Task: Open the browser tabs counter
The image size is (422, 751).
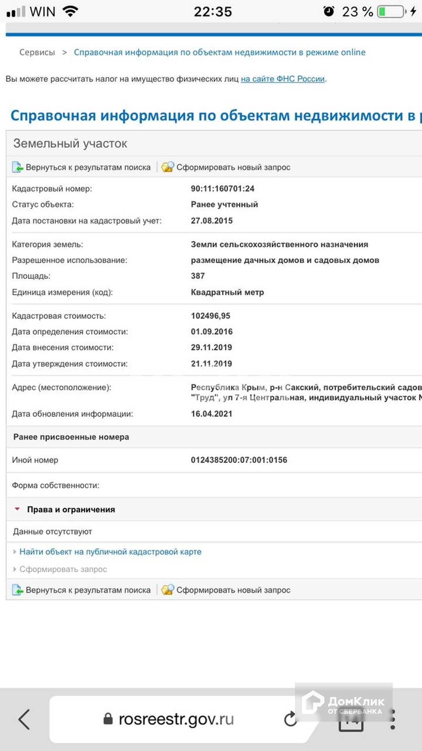Action: coord(351,720)
